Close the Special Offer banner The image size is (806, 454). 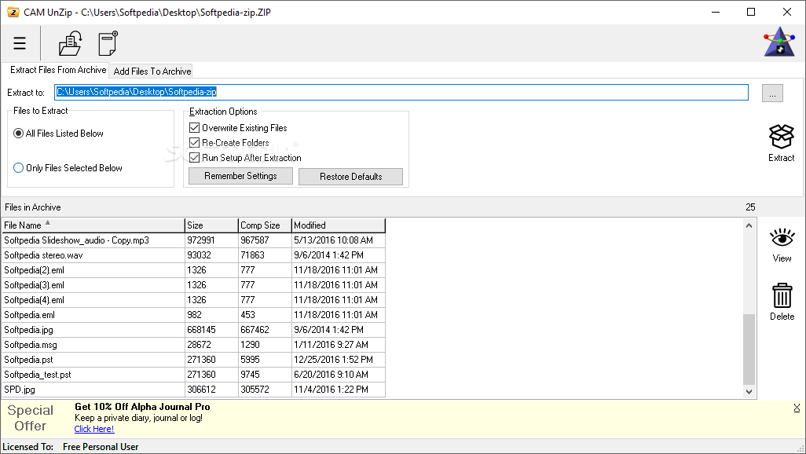tap(797, 408)
